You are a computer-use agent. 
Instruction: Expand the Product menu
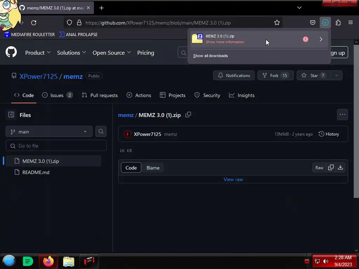coord(38,53)
